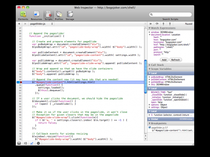Select the open: false variable
Image resolution: width=210 pixels, height=157 pixels.
coord(157,102)
